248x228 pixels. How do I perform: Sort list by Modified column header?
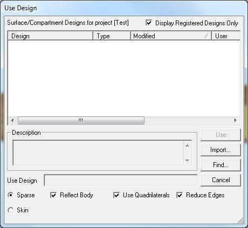tap(171, 36)
